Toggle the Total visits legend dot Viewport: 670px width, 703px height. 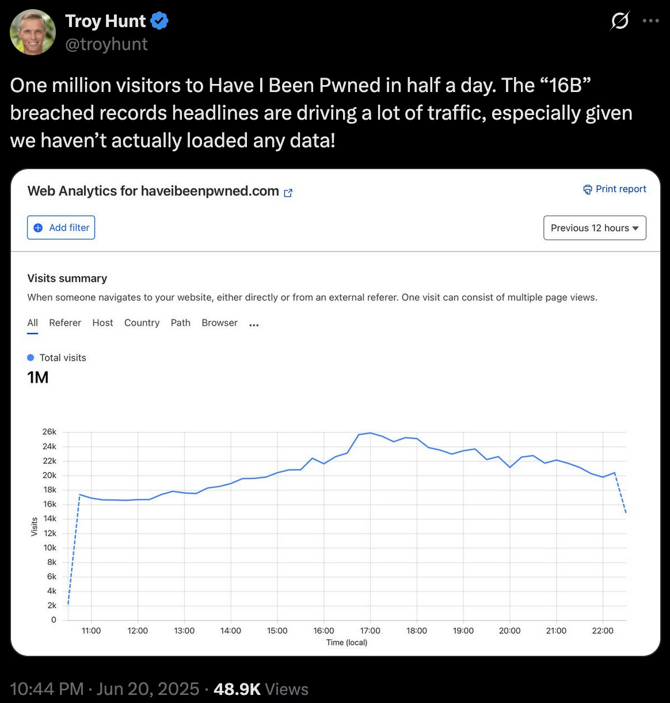(x=31, y=358)
